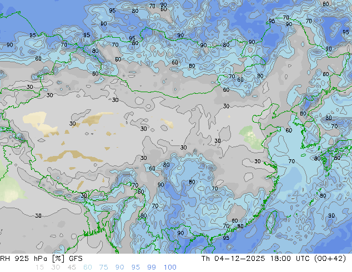This screenshot has height=272, width=352.
Task: Click the legend value 95 in bottom scale
Action: pyautogui.click(x=135, y=268)
